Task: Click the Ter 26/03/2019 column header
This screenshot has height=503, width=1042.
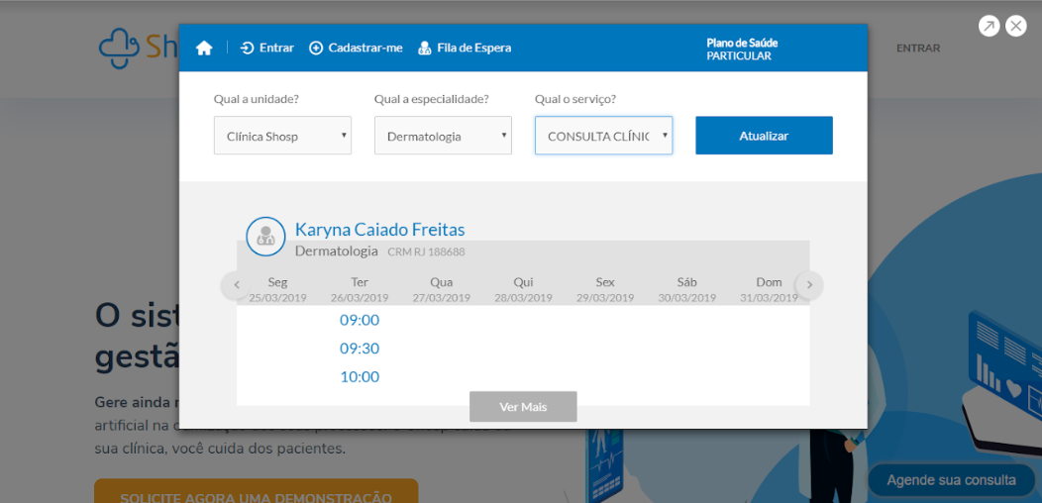Action: (x=360, y=290)
